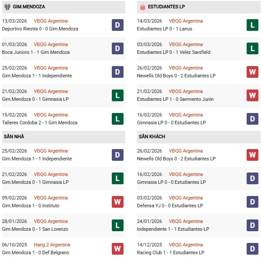
Task: Open VĐQG Argentina link dated 13/03/2026
Action: coord(51,21)
